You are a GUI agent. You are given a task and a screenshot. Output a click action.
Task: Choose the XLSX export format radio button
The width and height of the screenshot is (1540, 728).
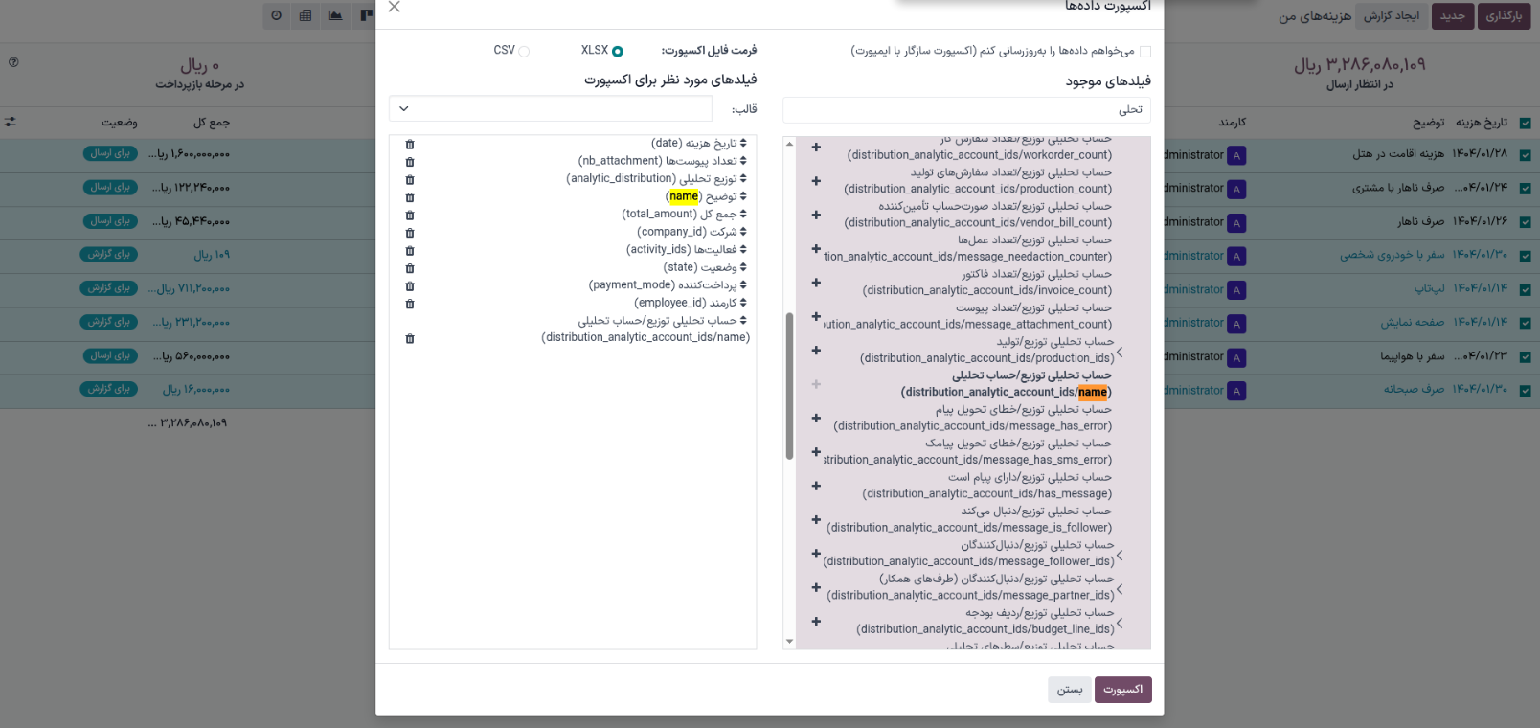(x=618, y=52)
